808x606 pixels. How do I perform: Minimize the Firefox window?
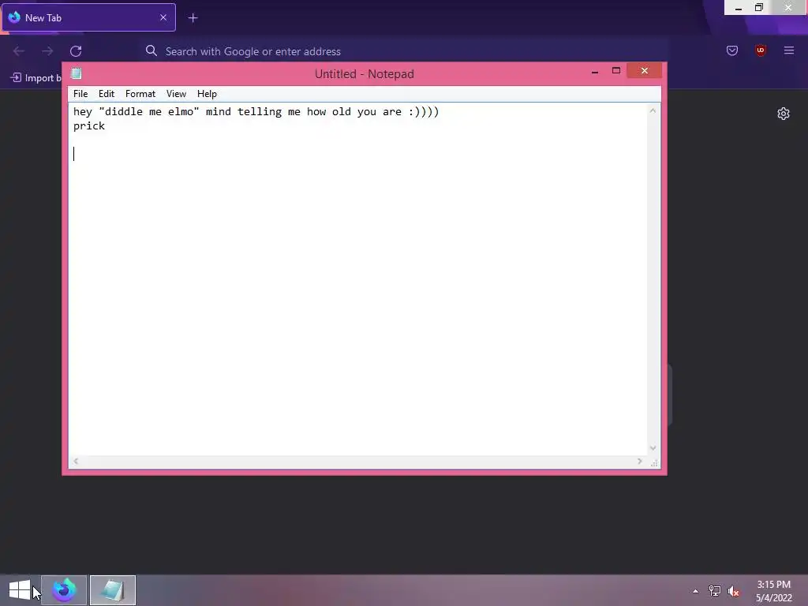click(738, 8)
